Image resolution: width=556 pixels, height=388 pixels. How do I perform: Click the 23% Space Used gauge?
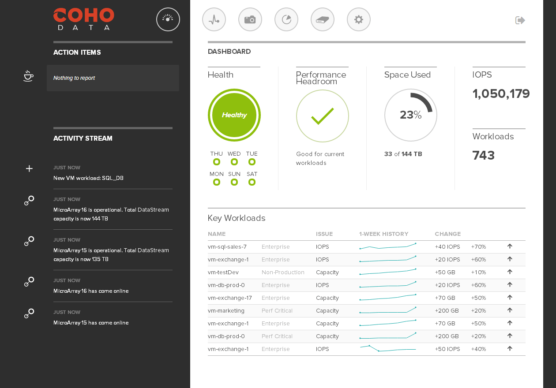(x=410, y=116)
